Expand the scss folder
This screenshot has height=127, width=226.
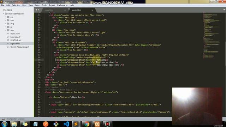5,30
